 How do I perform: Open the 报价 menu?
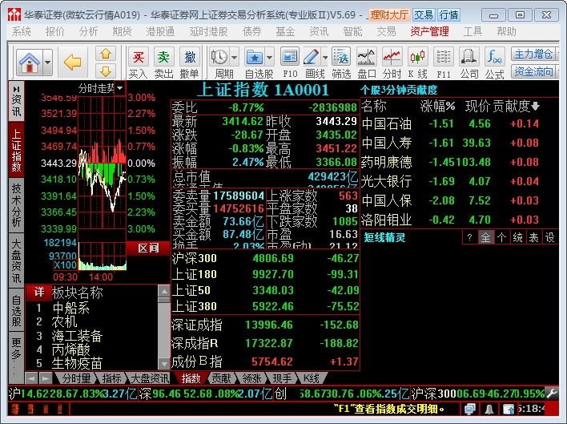click(x=54, y=31)
